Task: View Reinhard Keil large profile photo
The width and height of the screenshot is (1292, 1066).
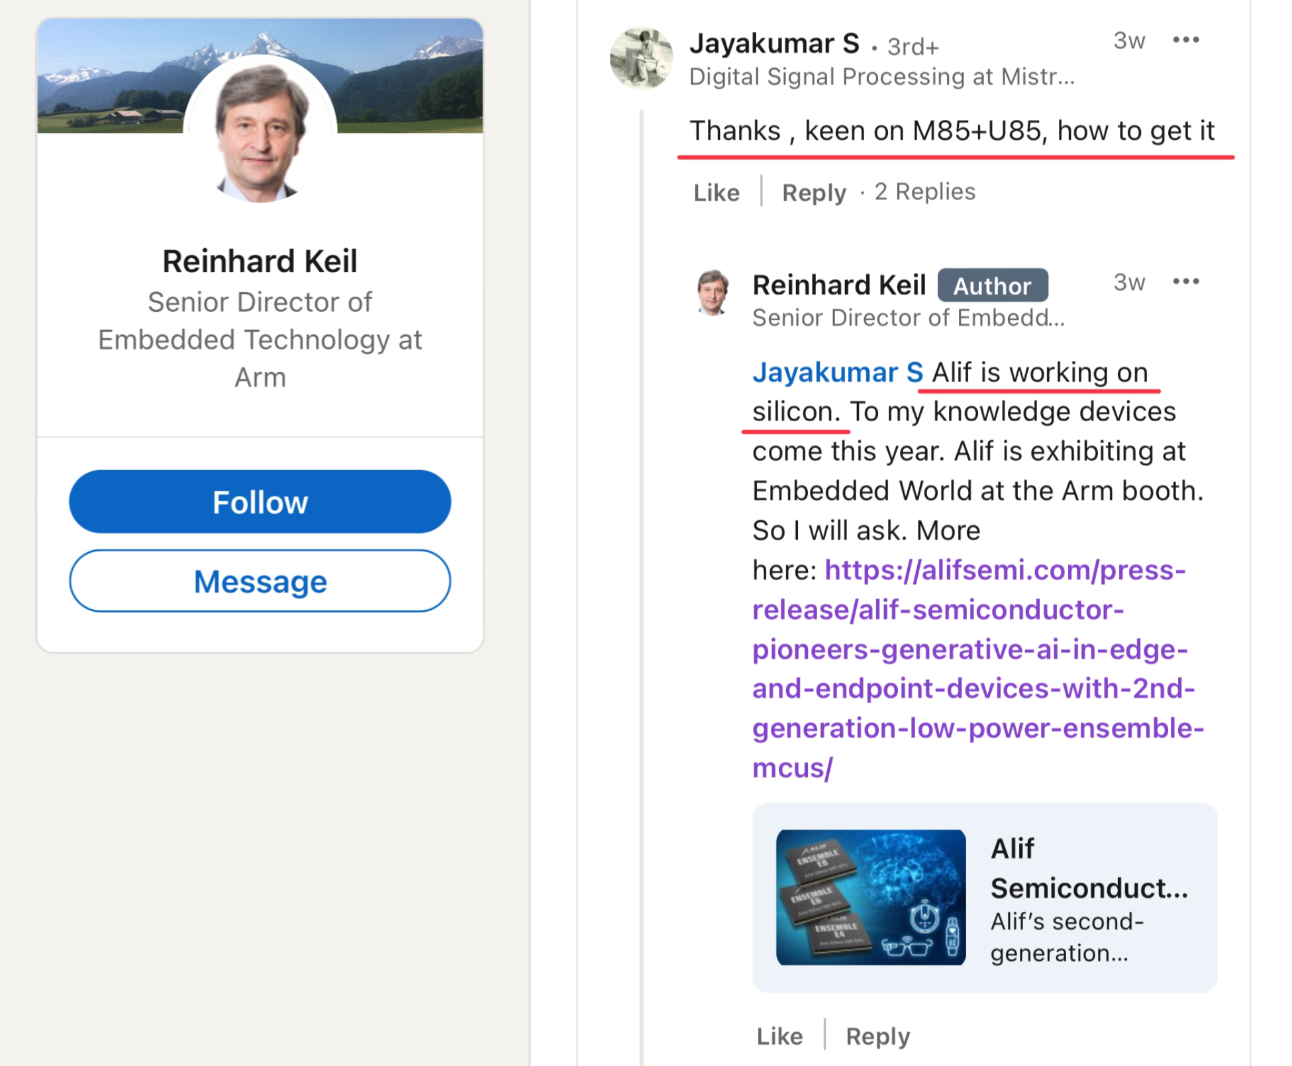Action: pos(260,129)
